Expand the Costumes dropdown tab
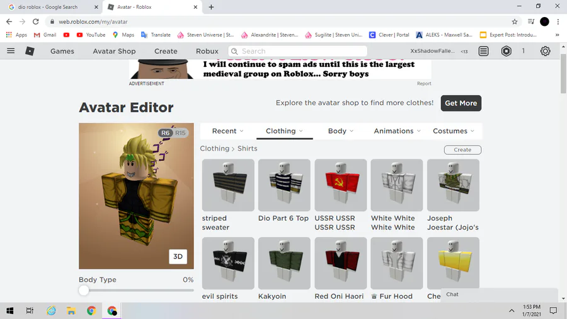The width and height of the screenshot is (567, 319). point(454,131)
